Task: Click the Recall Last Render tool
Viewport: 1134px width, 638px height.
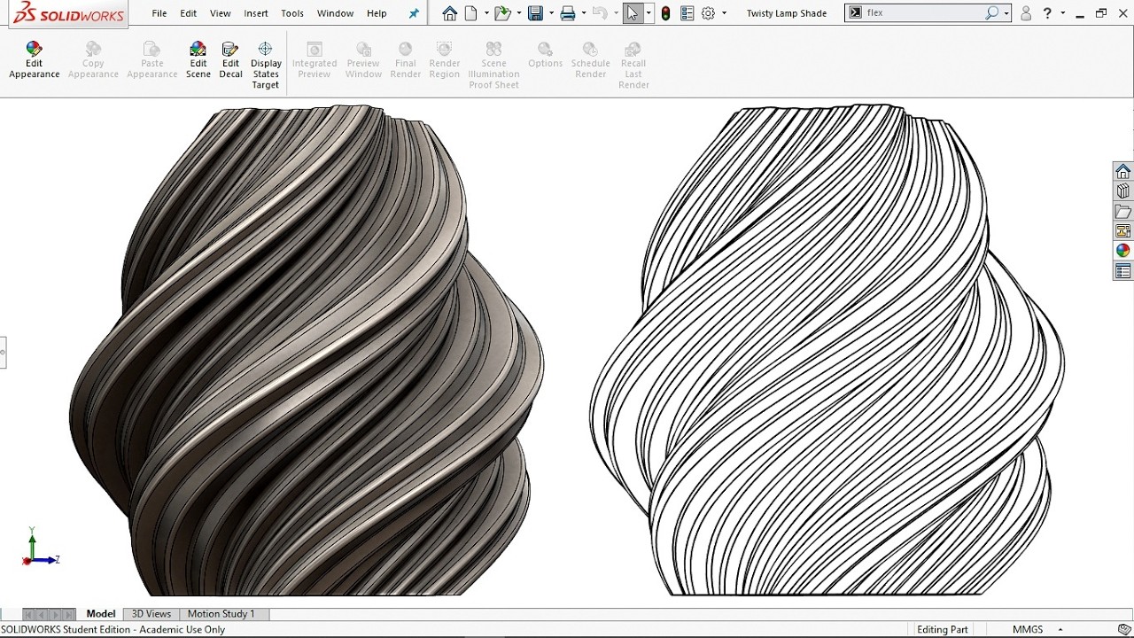Action: [x=633, y=66]
